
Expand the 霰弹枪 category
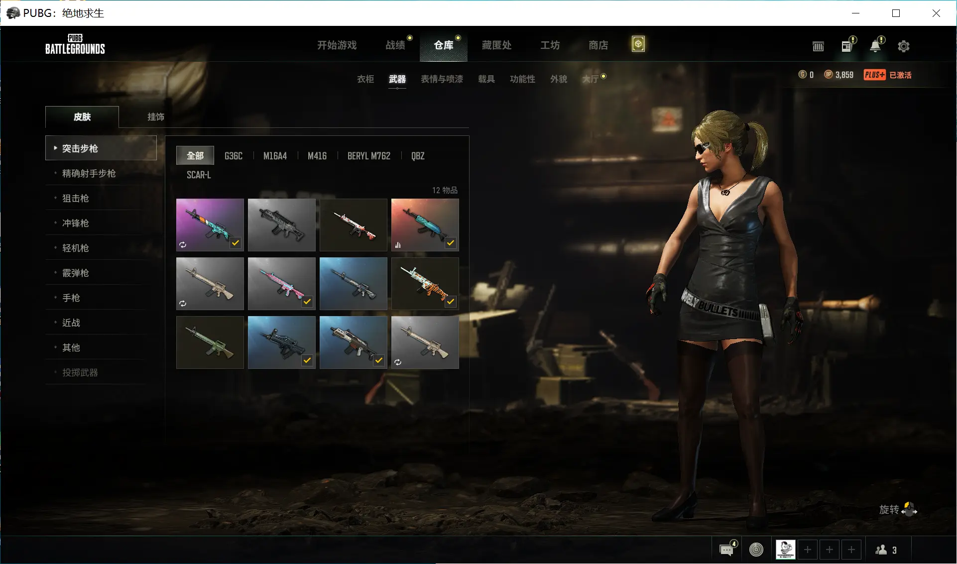tap(101, 273)
